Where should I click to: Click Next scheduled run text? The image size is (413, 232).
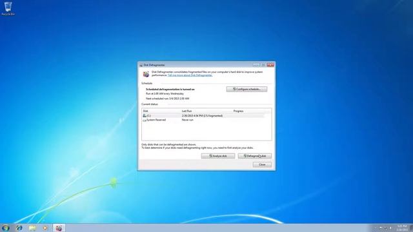168,99
